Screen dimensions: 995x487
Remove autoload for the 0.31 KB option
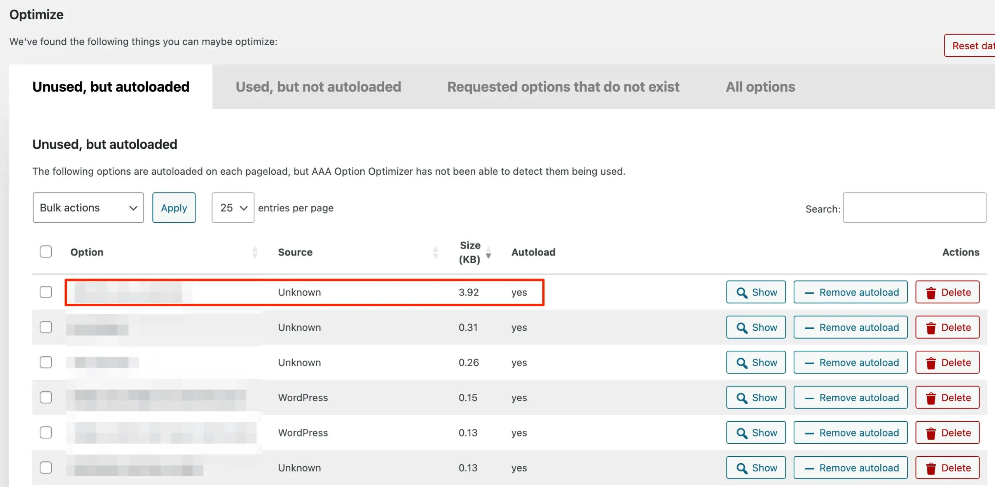point(850,327)
